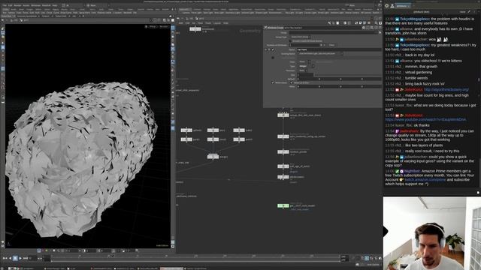Open the Persp view dropdown in the viewport
481x270 pixels.
153,27
